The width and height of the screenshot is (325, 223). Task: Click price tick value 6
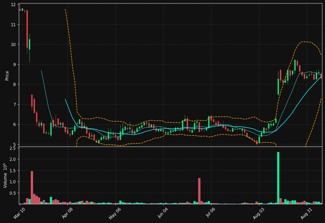(x=15, y=124)
